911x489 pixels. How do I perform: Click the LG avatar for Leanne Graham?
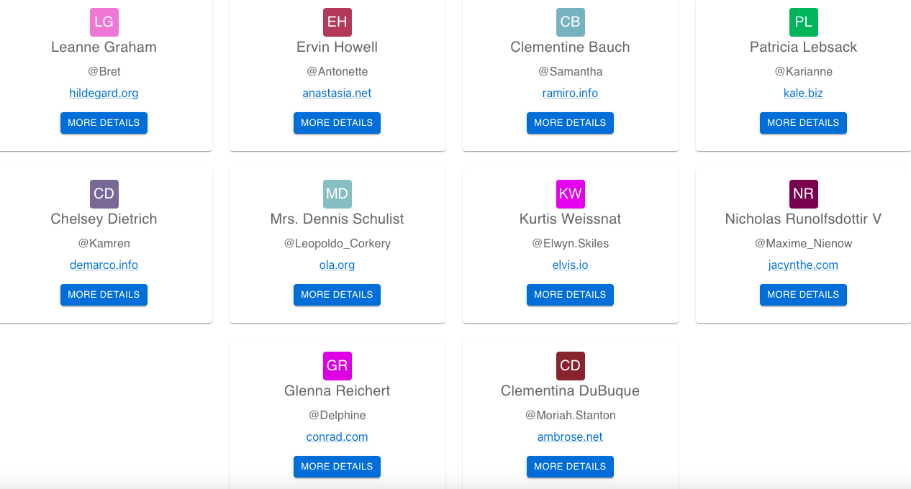click(x=104, y=22)
